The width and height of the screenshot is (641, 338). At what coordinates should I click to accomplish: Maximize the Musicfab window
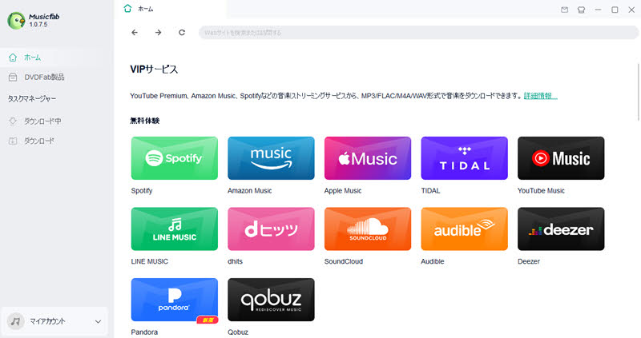[615, 10]
